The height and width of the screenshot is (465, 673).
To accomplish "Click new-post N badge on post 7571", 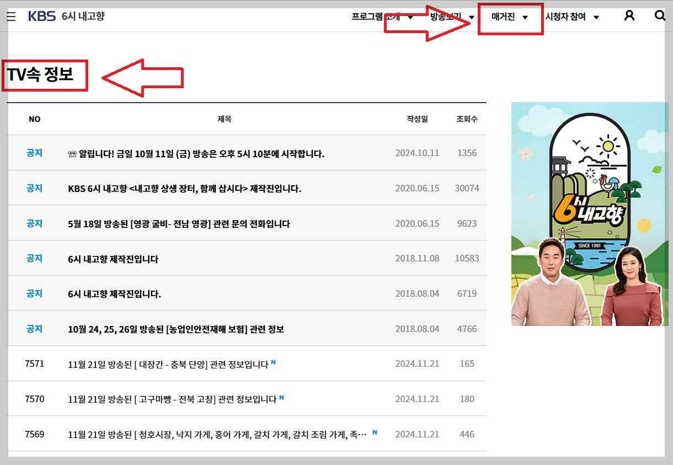I will (273, 362).
